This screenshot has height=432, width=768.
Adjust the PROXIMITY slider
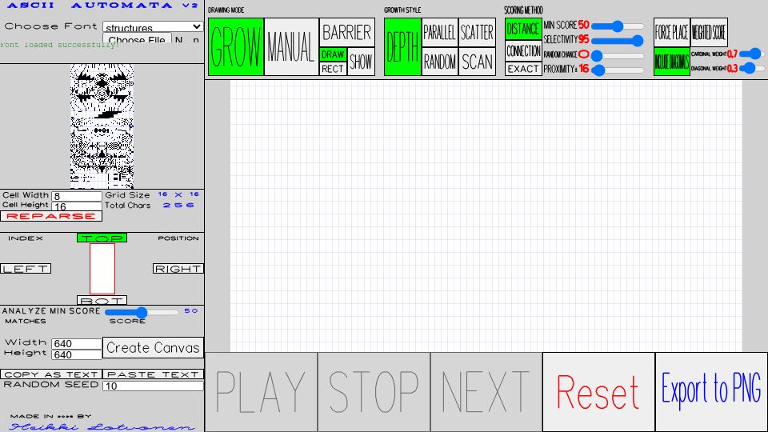[618, 70]
